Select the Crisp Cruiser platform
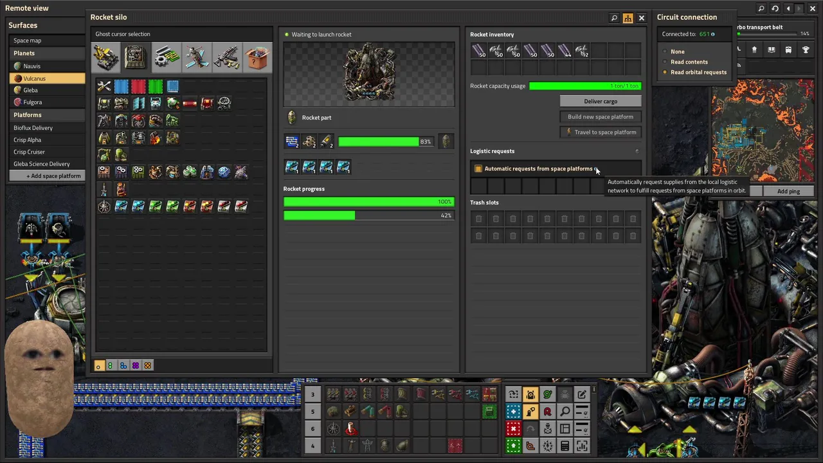 click(46, 152)
